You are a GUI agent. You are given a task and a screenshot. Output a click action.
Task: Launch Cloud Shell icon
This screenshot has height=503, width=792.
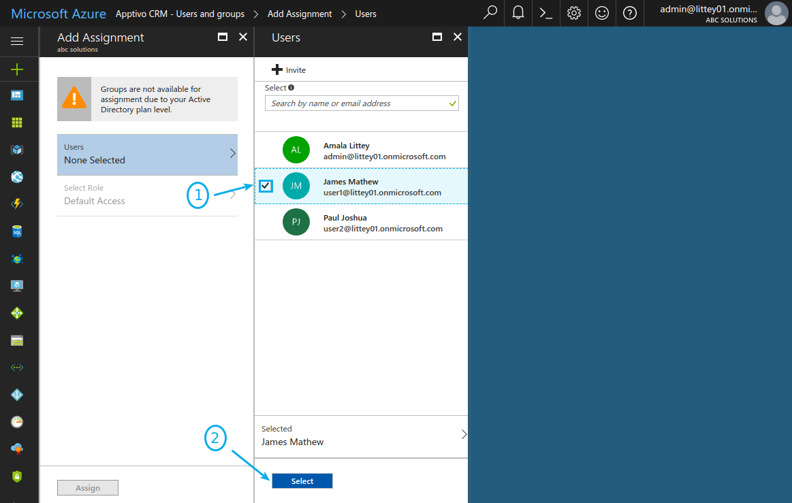(x=546, y=13)
